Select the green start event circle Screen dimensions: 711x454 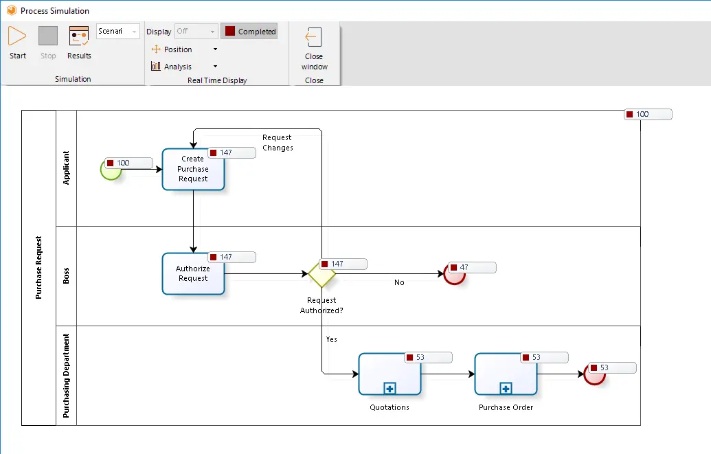click(111, 169)
